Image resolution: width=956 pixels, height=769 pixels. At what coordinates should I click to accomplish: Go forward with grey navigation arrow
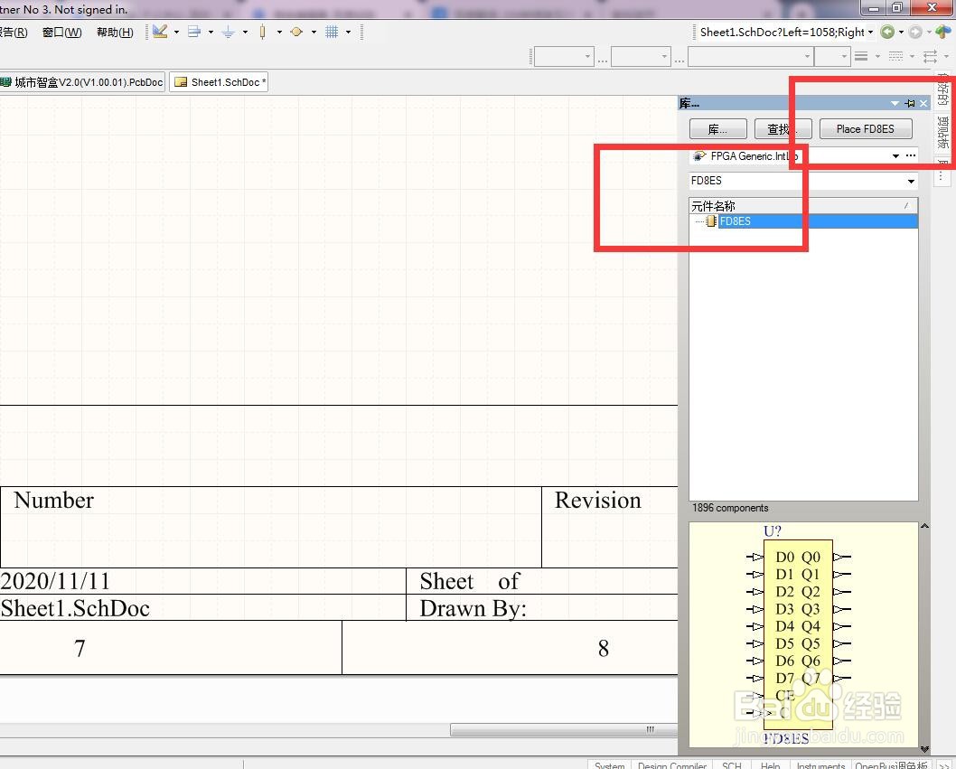pos(915,32)
